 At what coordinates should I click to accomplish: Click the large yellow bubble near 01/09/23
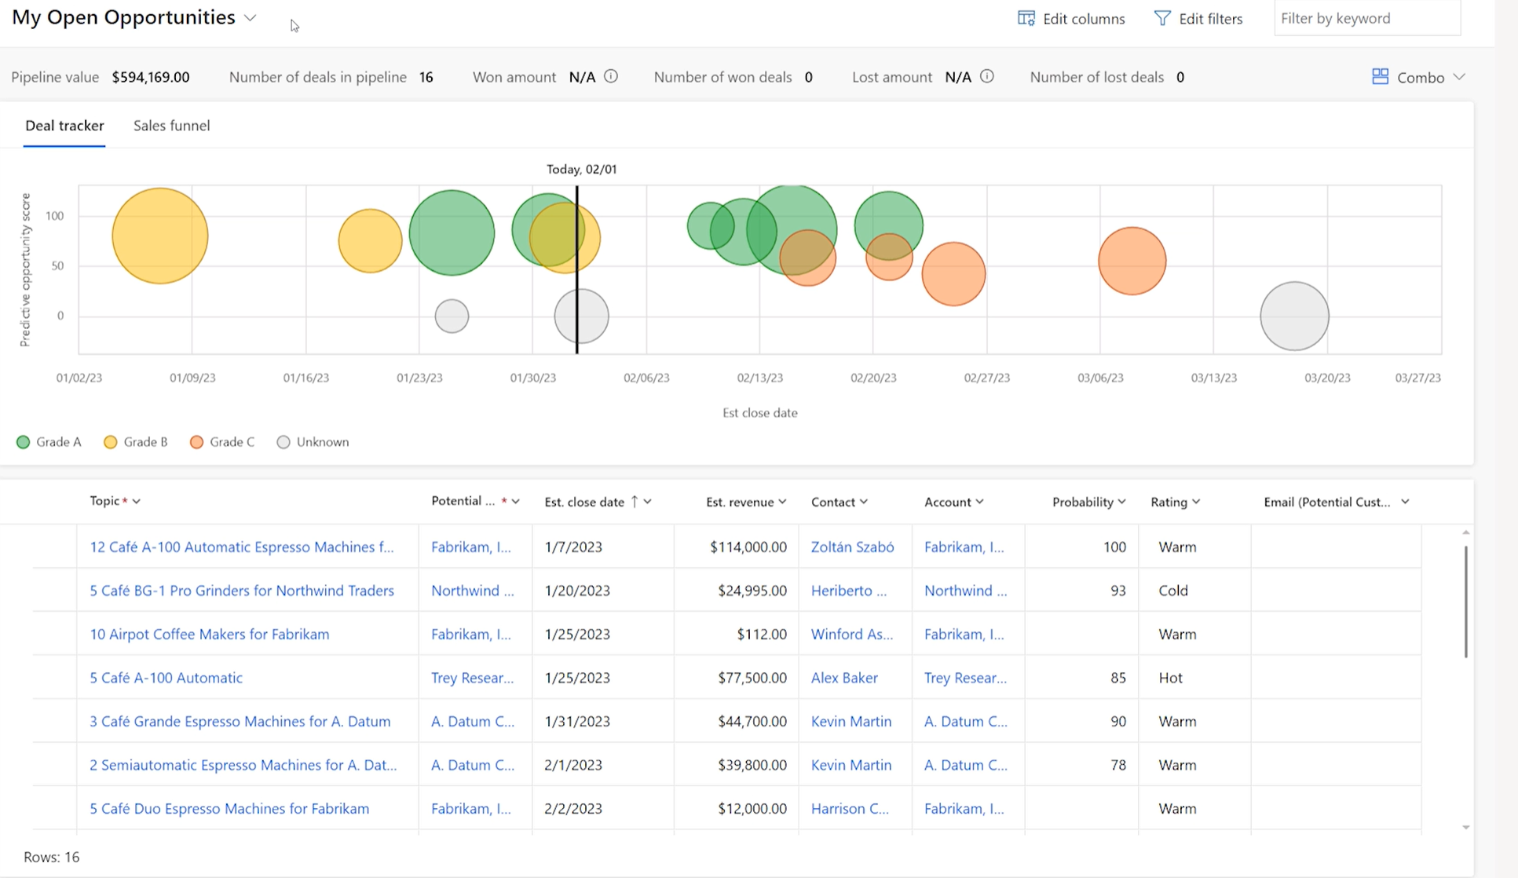(x=160, y=236)
